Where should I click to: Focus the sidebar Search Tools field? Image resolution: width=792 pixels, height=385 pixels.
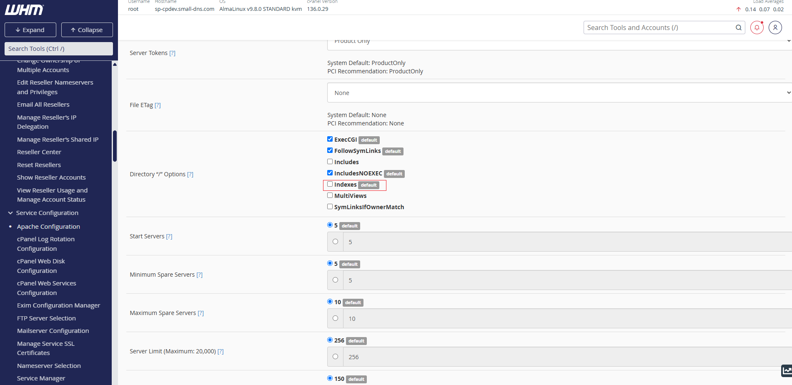pyautogui.click(x=59, y=49)
